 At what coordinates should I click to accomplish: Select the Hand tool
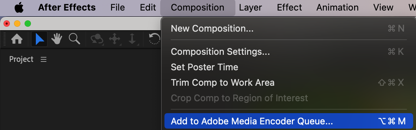coord(57,39)
